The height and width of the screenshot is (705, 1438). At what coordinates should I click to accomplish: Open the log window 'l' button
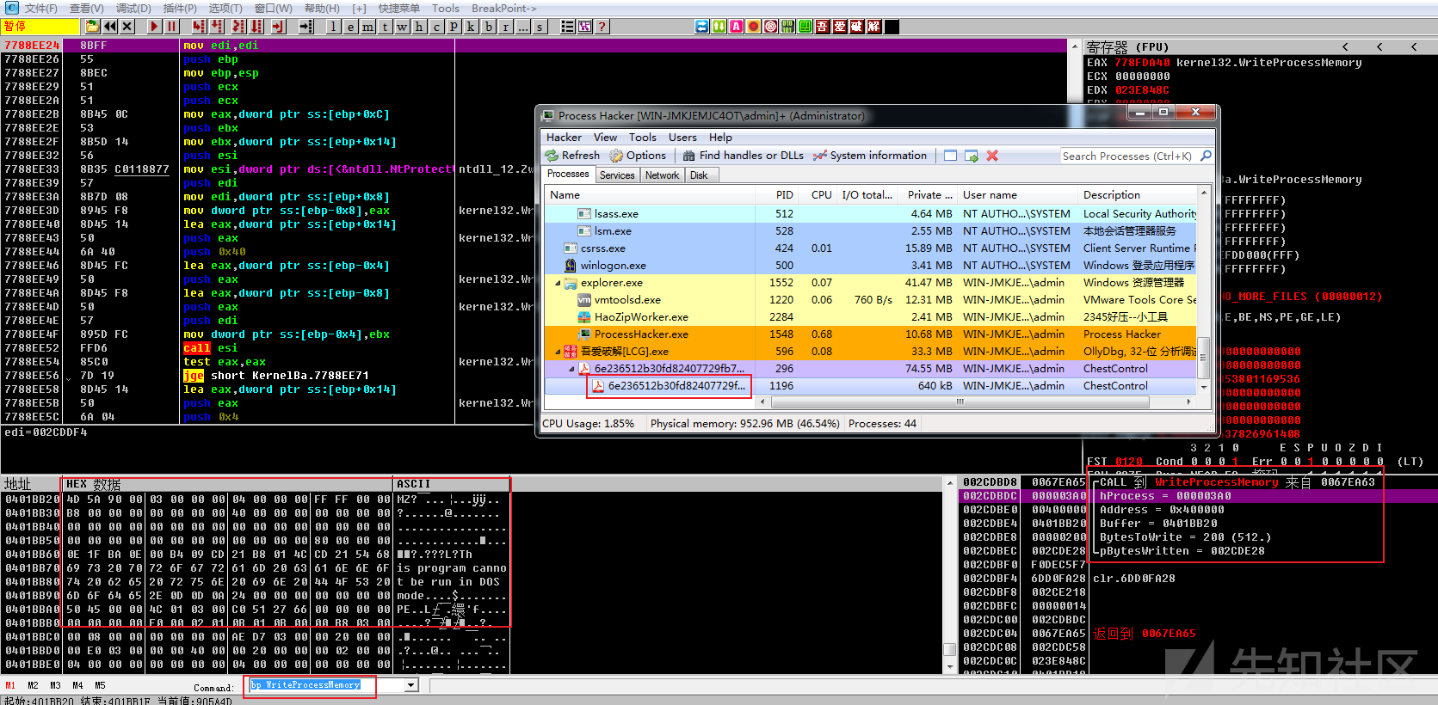pos(334,27)
